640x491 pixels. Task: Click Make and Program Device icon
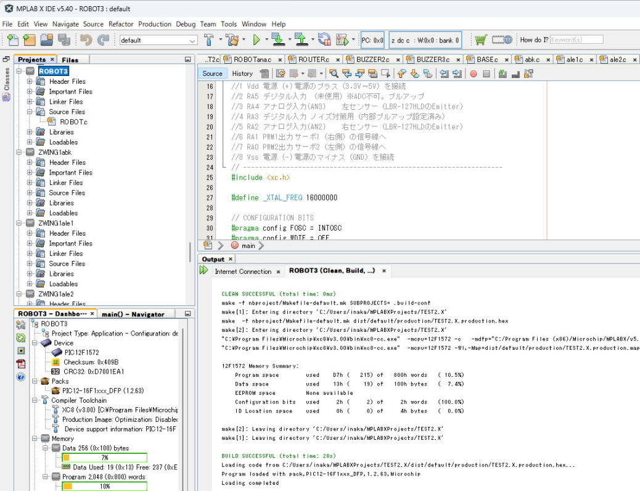(278, 39)
